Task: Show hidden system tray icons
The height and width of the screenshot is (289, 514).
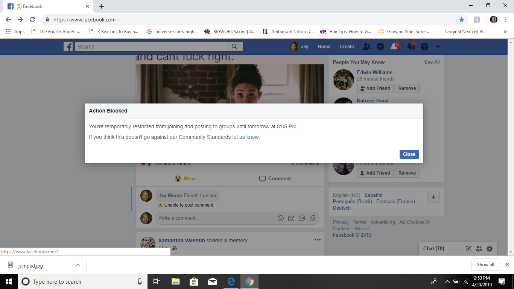Action: (447, 281)
